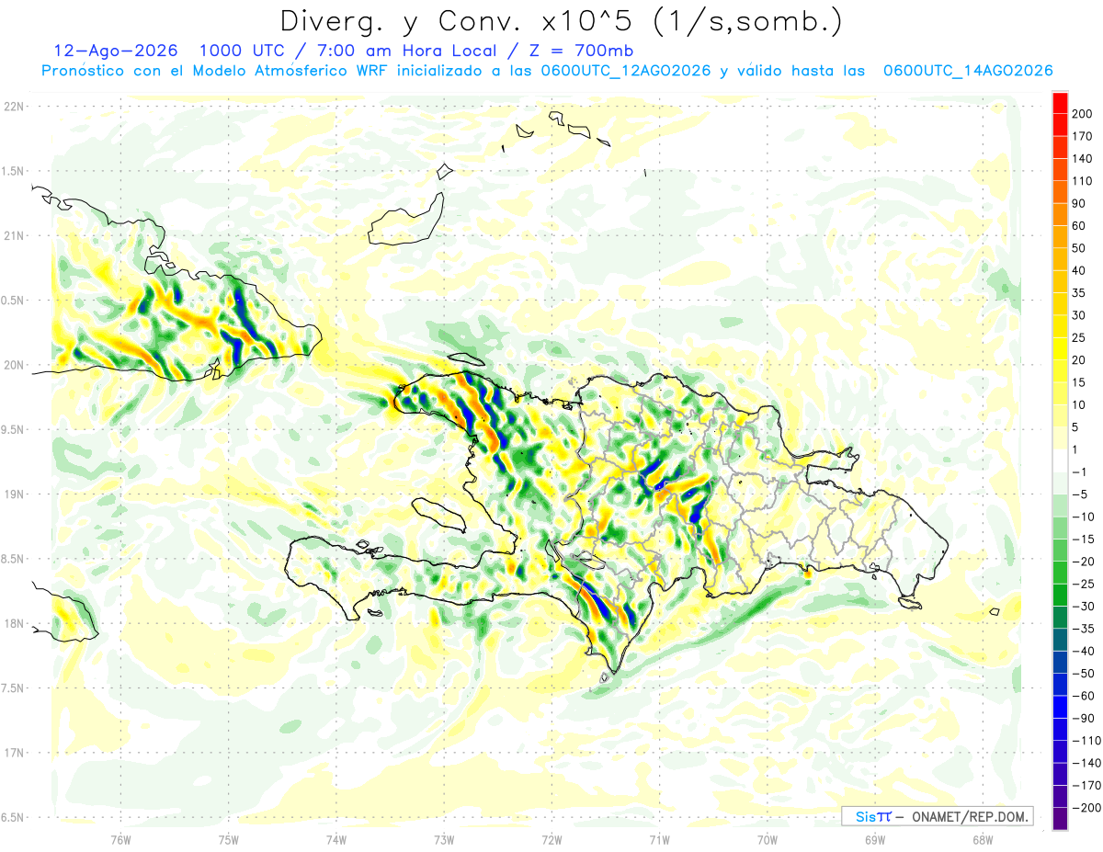Click the '-5' color scale label
1103x852 pixels.
pyautogui.click(x=1079, y=494)
